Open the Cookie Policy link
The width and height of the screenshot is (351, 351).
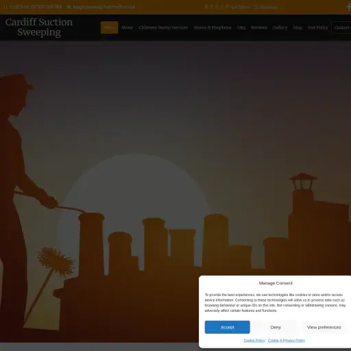pos(254,341)
